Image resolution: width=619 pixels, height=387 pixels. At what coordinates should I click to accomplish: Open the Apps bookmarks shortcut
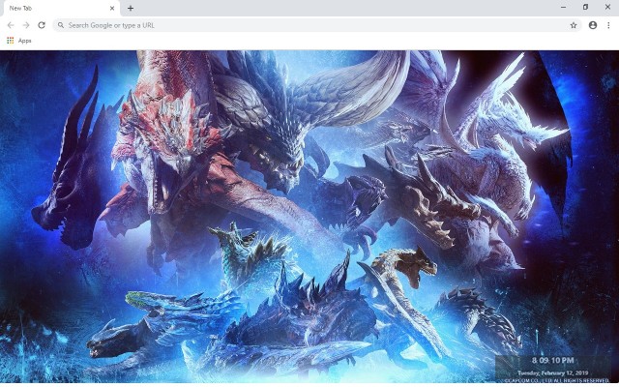click(x=19, y=41)
